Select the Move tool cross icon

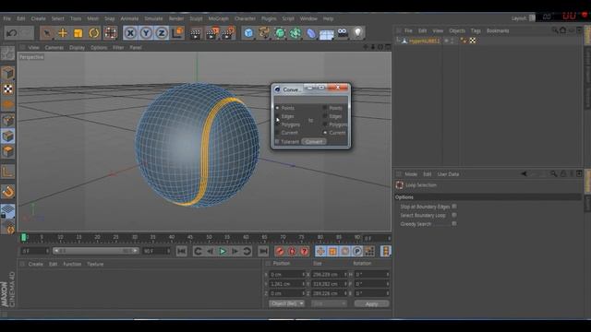click(x=63, y=33)
